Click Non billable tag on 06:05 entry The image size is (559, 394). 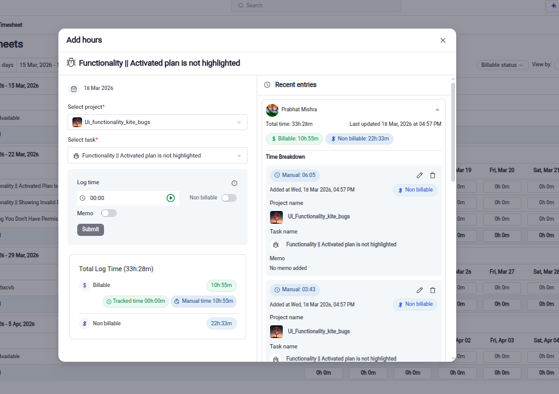coord(415,190)
